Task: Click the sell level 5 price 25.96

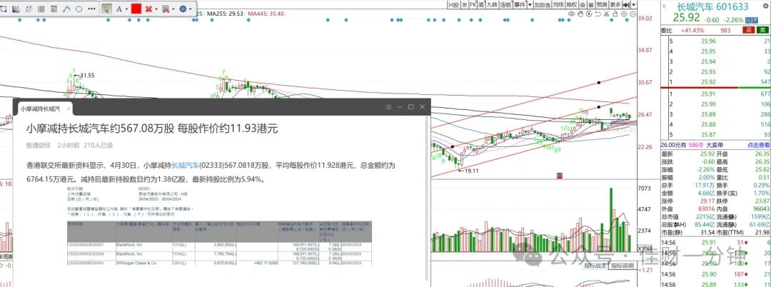Action: pos(709,41)
